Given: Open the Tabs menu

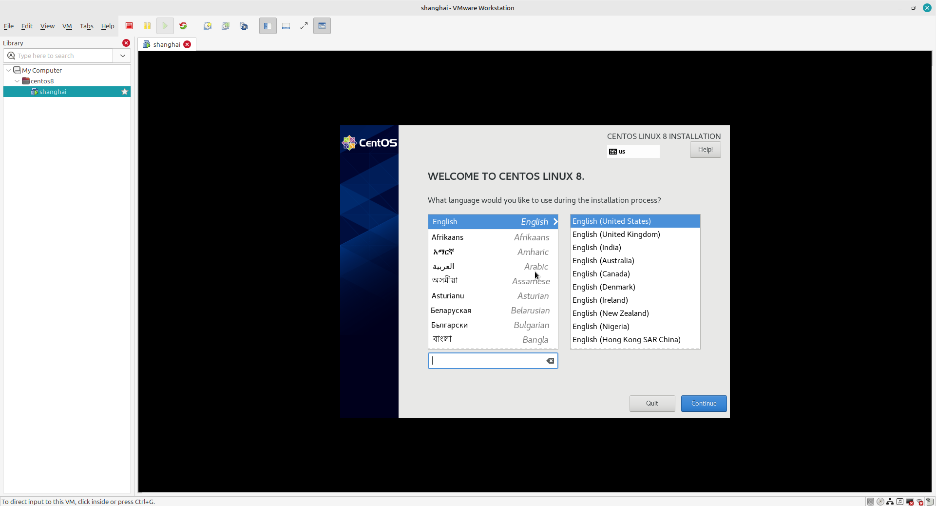Looking at the screenshot, I should tap(86, 26).
